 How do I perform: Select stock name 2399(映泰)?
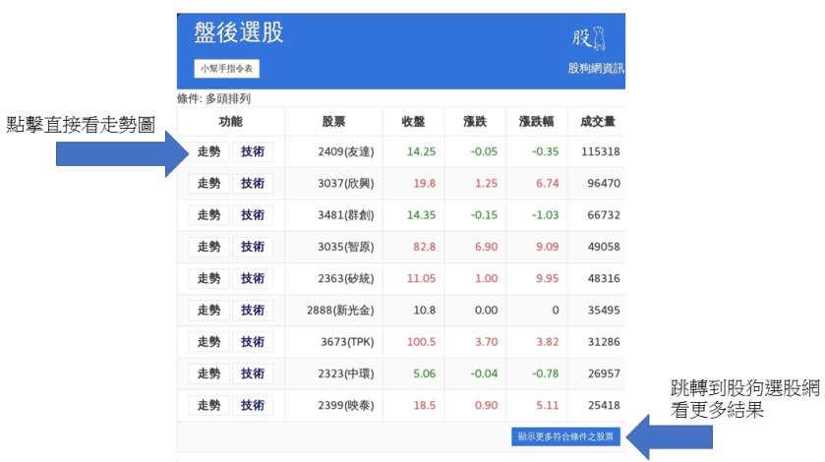coord(346,405)
